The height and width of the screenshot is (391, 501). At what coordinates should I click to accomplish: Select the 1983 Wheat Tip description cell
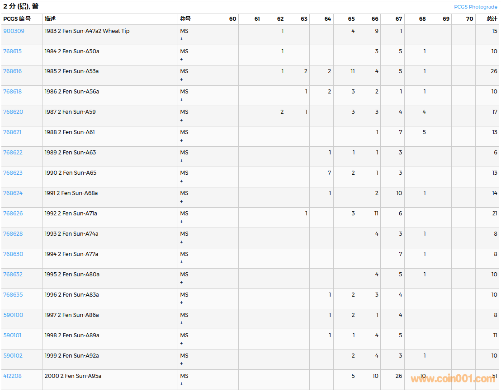87,31
